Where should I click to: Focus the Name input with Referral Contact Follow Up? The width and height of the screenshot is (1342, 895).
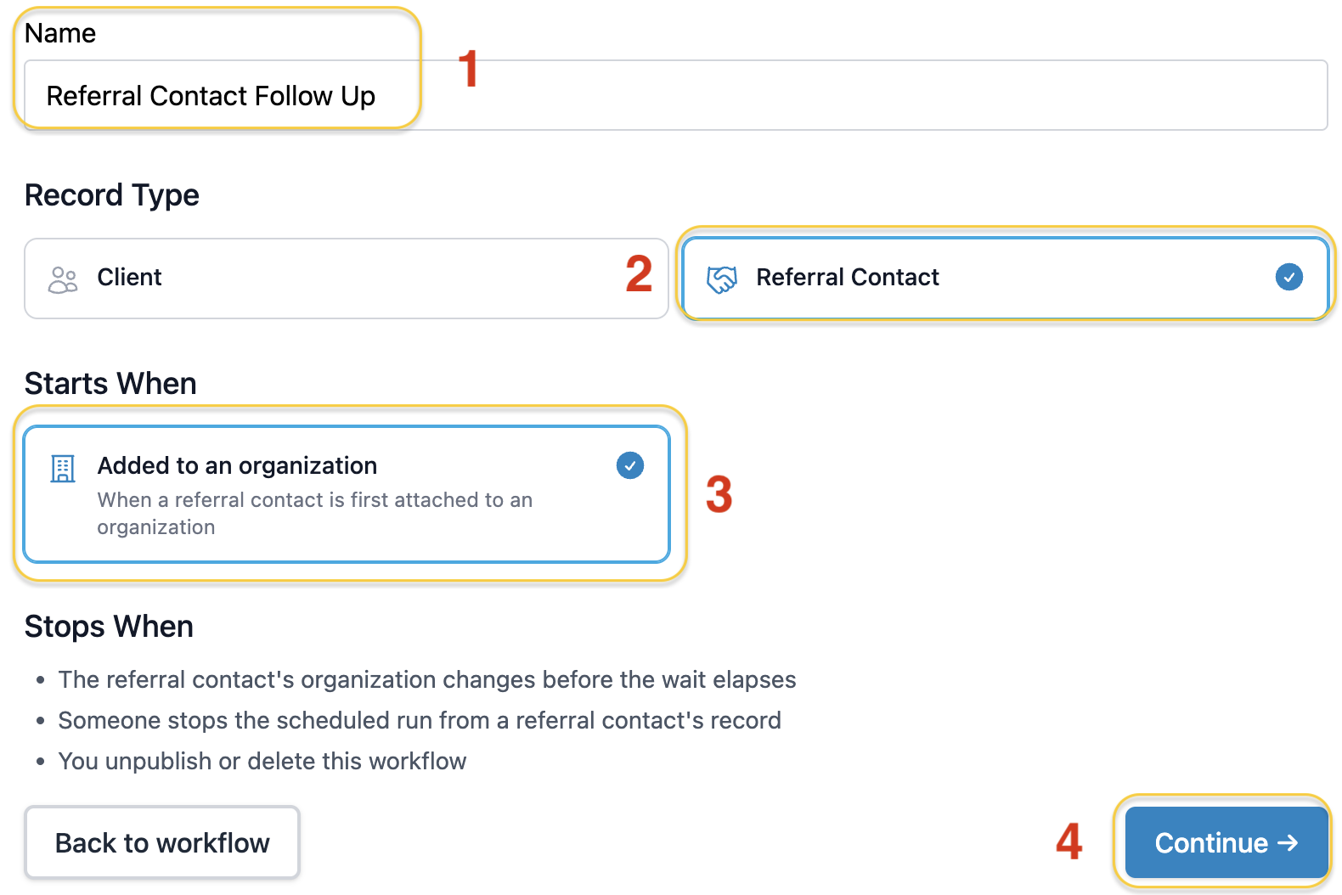[x=676, y=95]
